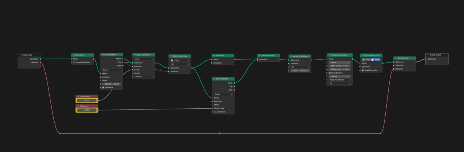Uncheck Shade Smooth checkbox
This screenshot has width=464, height=152.
pos(363,70)
